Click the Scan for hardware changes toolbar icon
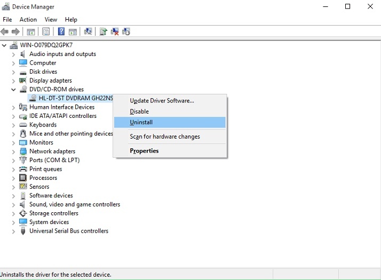Screen dimensions: 381x280 point(88,31)
